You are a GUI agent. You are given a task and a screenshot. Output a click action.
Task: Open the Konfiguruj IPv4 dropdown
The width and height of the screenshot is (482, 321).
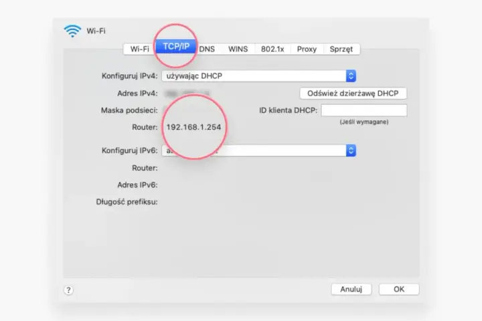pos(259,76)
